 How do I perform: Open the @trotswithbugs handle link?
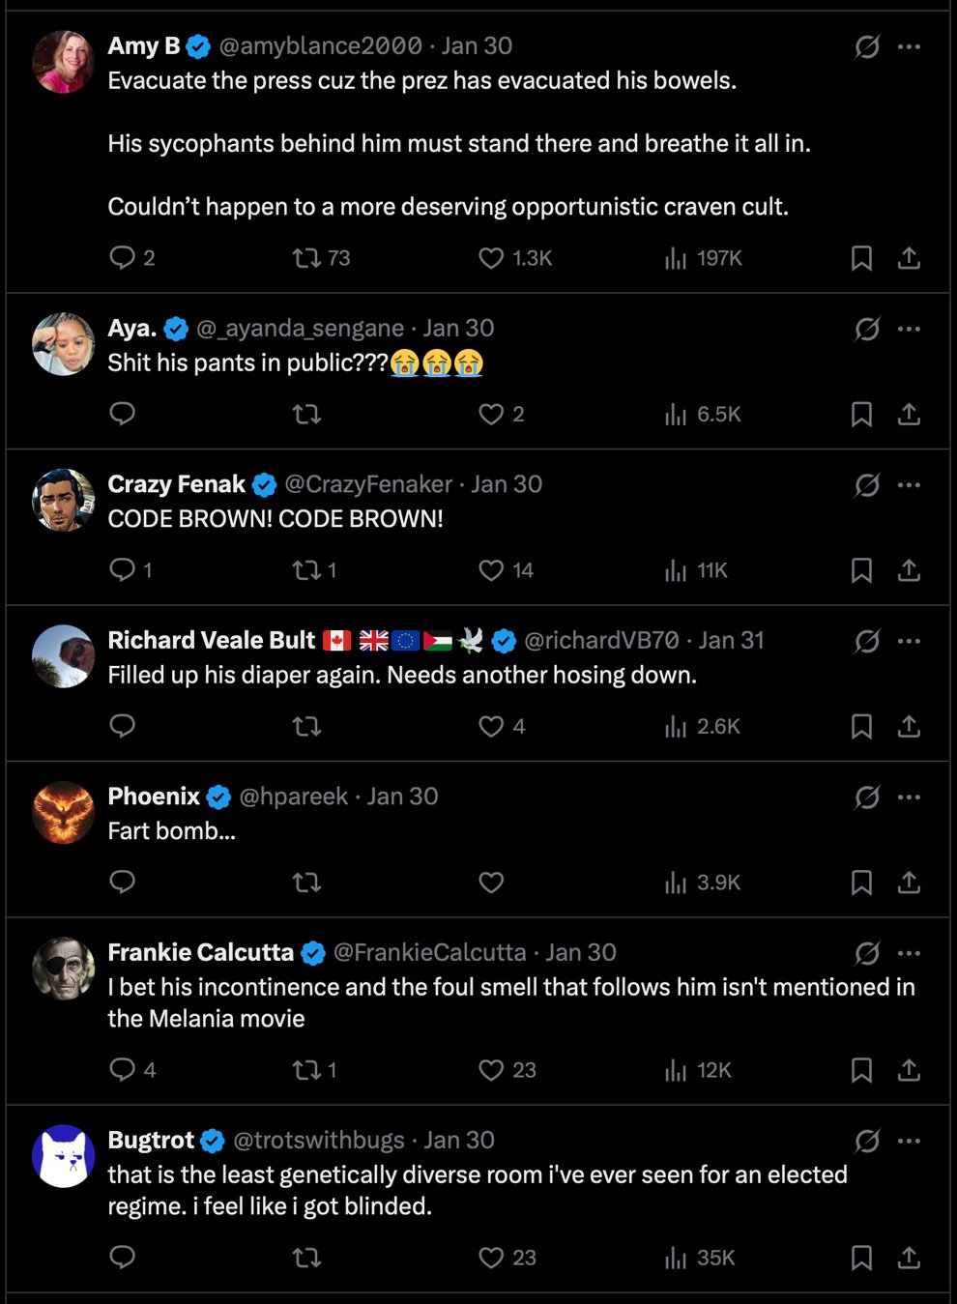pos(319,1141)
